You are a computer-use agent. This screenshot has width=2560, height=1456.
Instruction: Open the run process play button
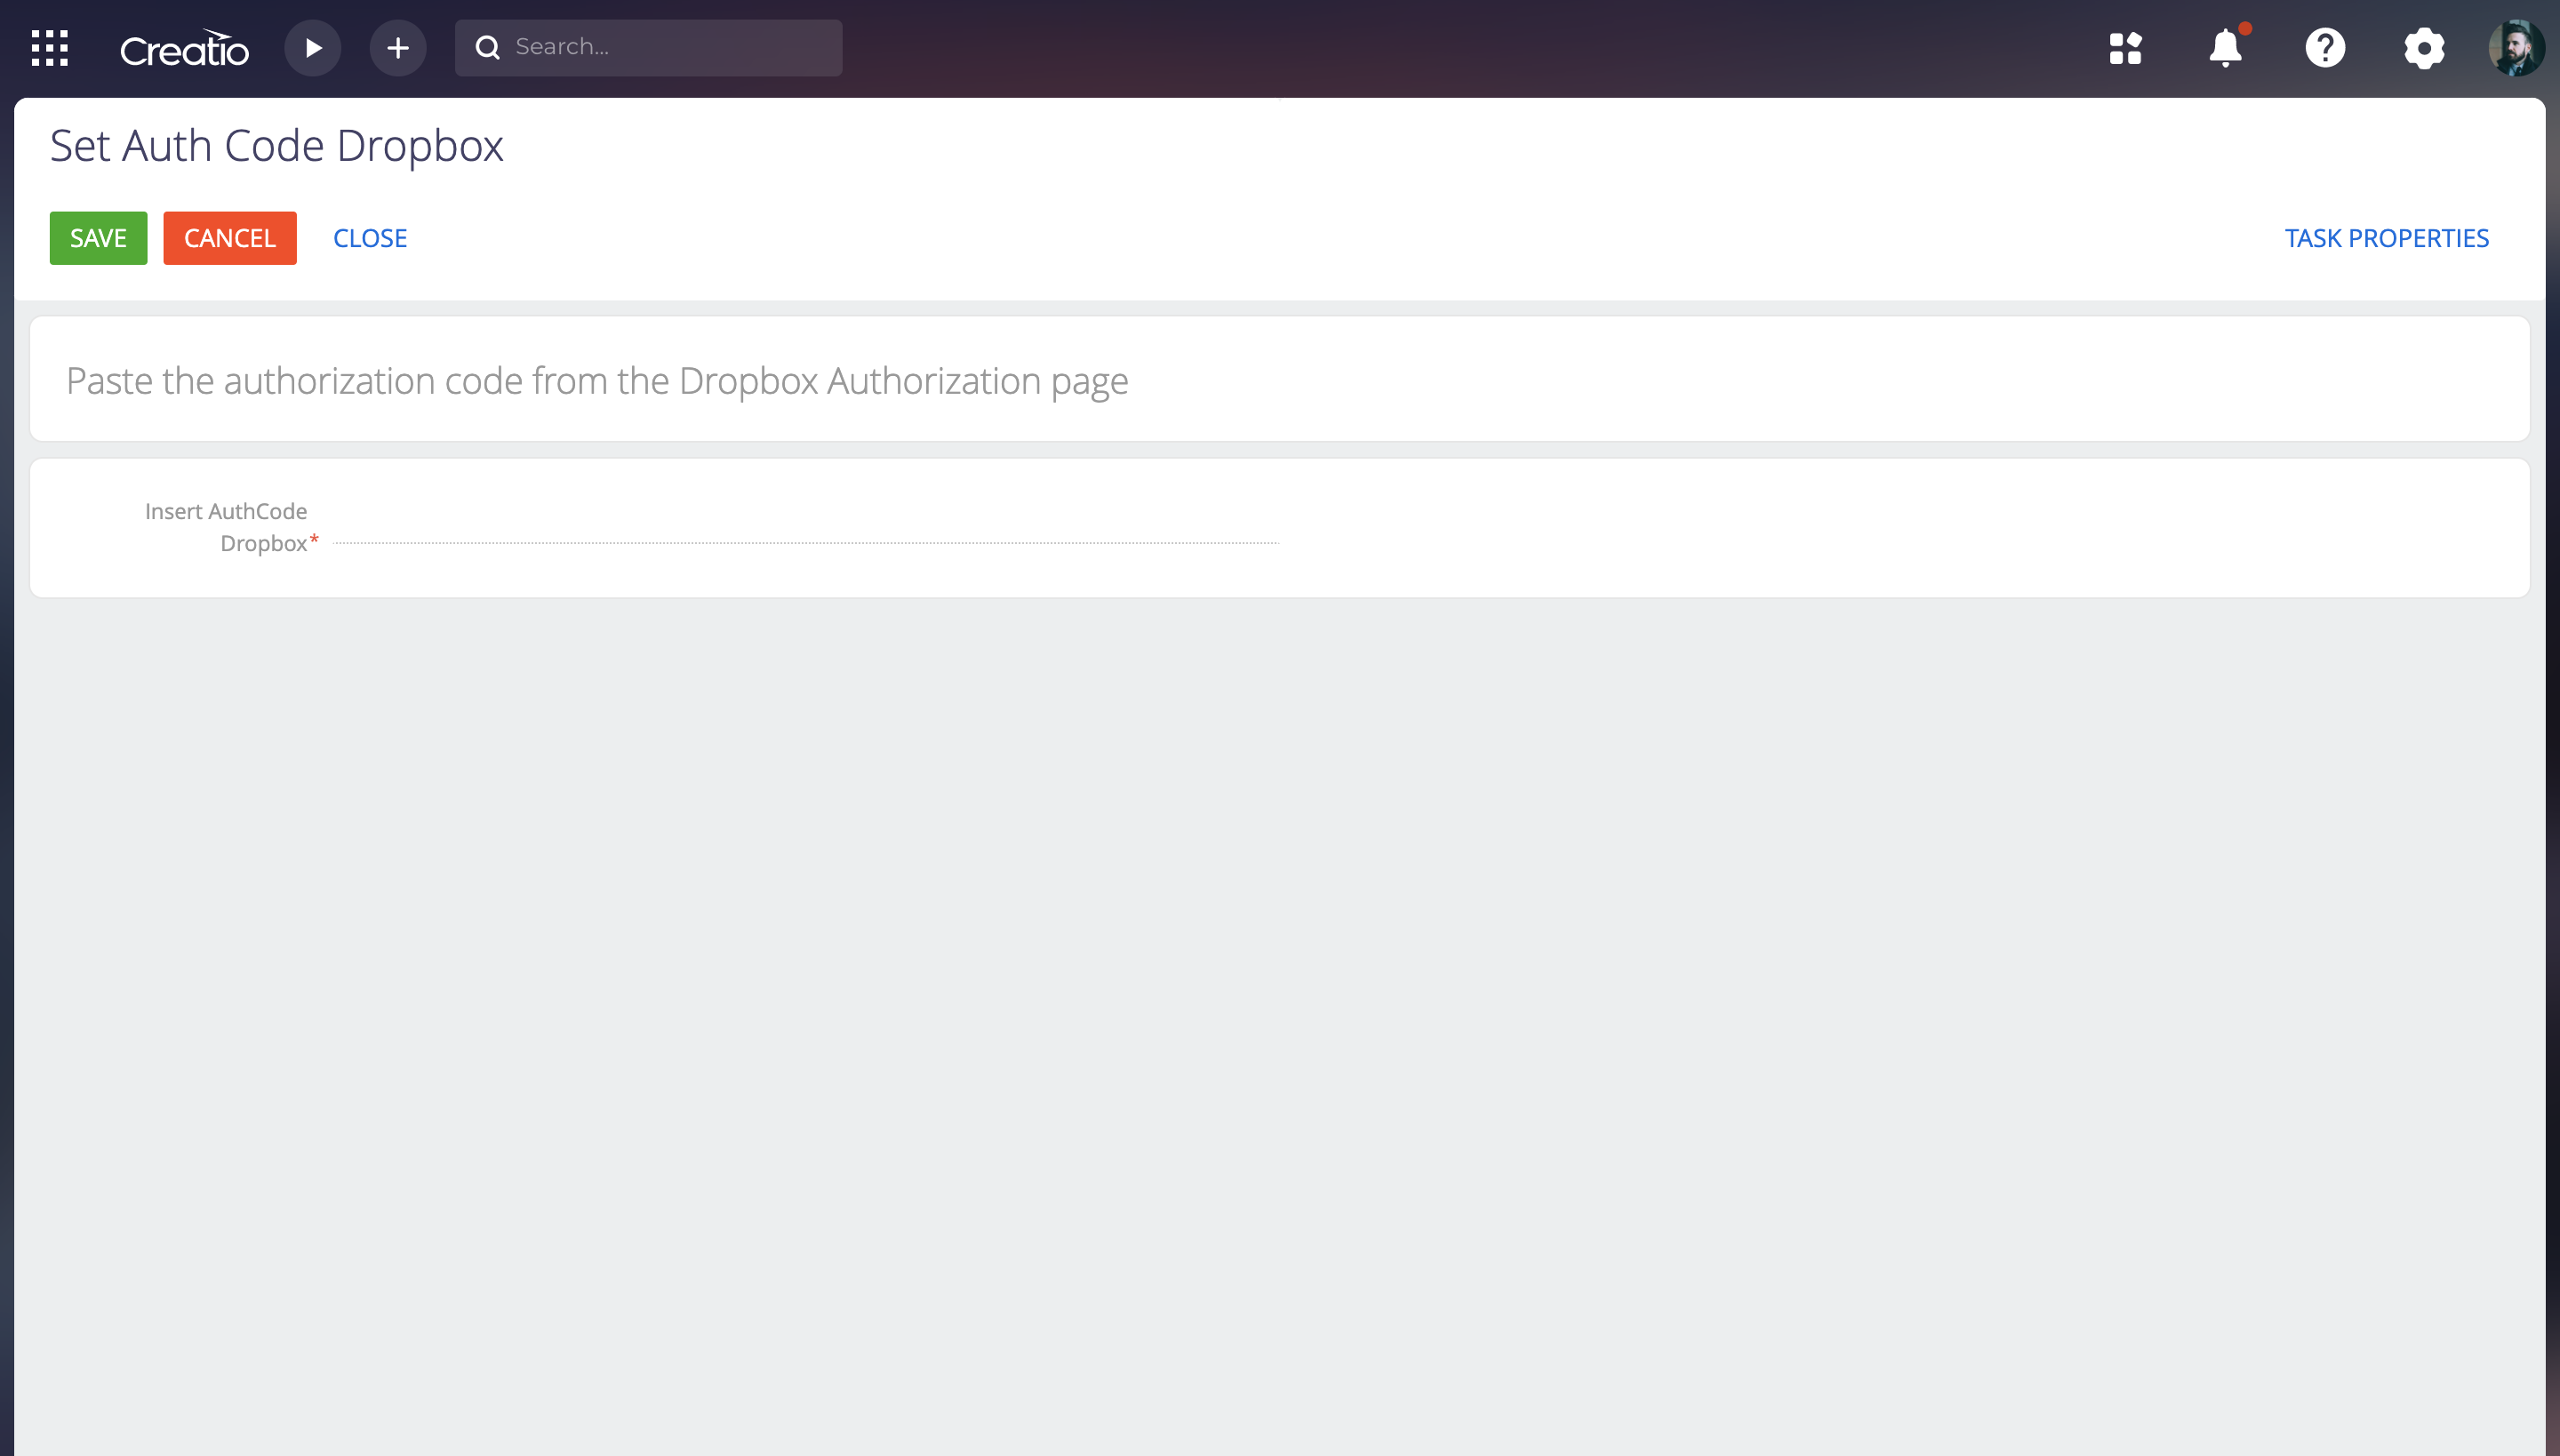[x=313, y=48]
